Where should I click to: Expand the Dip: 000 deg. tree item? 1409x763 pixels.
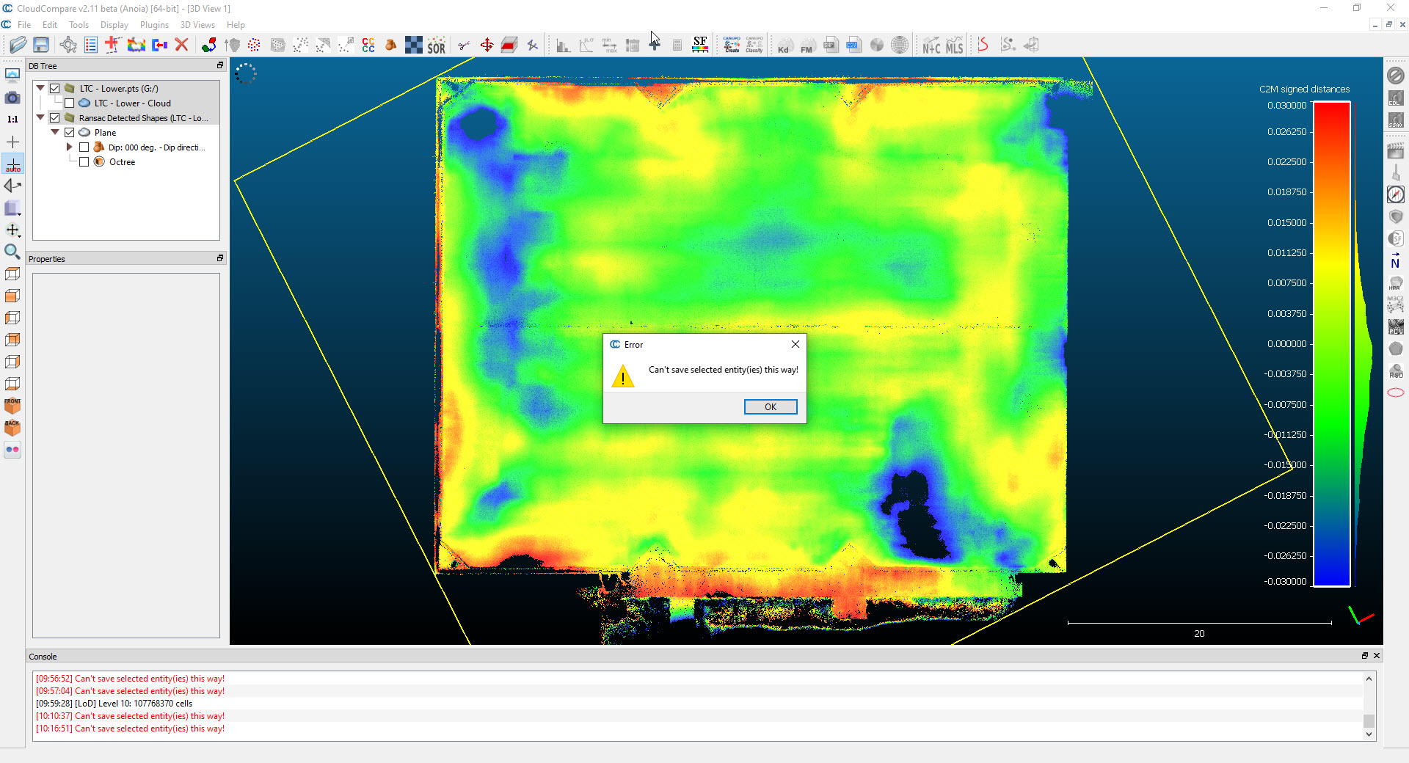click(x=70, y=147)
